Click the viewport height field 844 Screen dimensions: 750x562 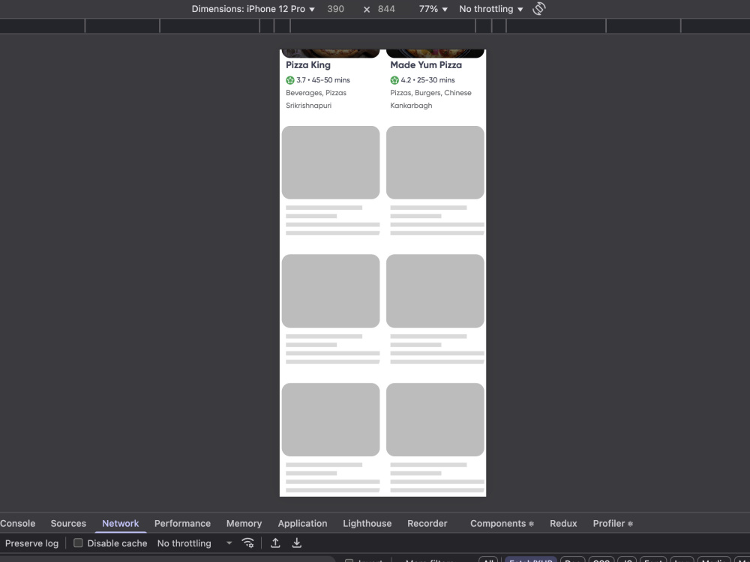[386, 9]
